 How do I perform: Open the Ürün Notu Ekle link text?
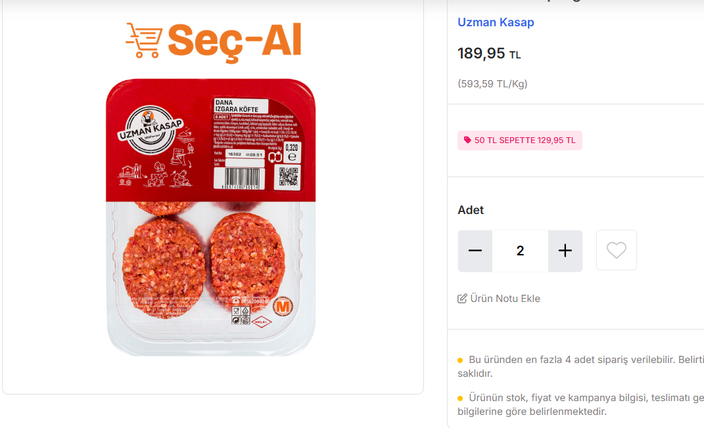tap(505, 299)
